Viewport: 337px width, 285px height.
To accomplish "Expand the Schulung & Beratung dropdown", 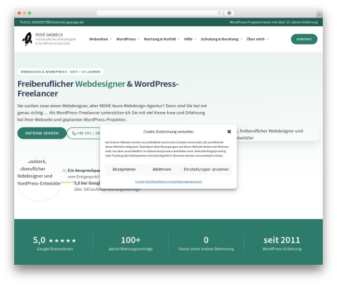I will click(221, 39).
